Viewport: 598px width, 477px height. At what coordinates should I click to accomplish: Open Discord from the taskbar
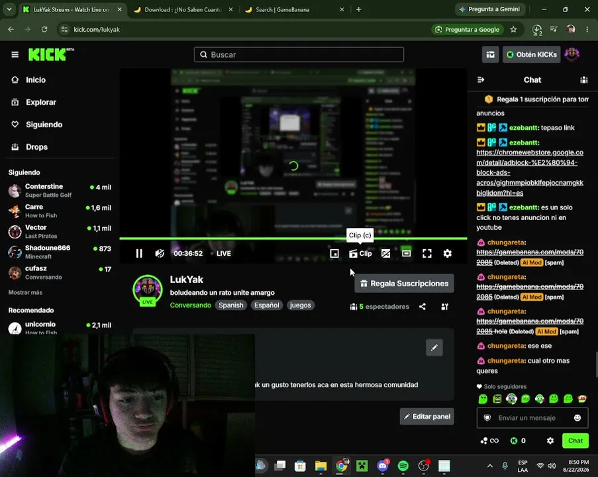[383, 466]
